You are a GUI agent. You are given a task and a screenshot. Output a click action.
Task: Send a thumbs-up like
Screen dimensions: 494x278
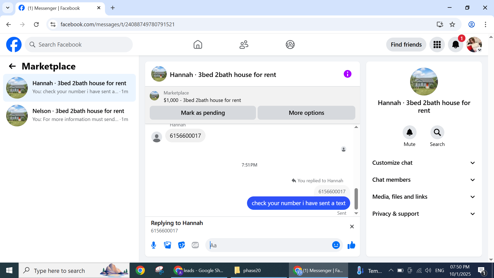tap(351, 245)
